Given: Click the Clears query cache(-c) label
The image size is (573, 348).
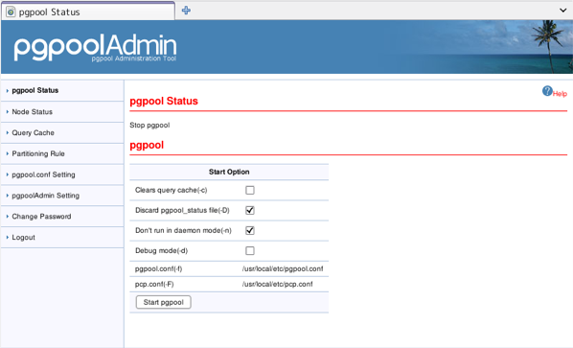Looking at the screenshot, I should [171, 190].
